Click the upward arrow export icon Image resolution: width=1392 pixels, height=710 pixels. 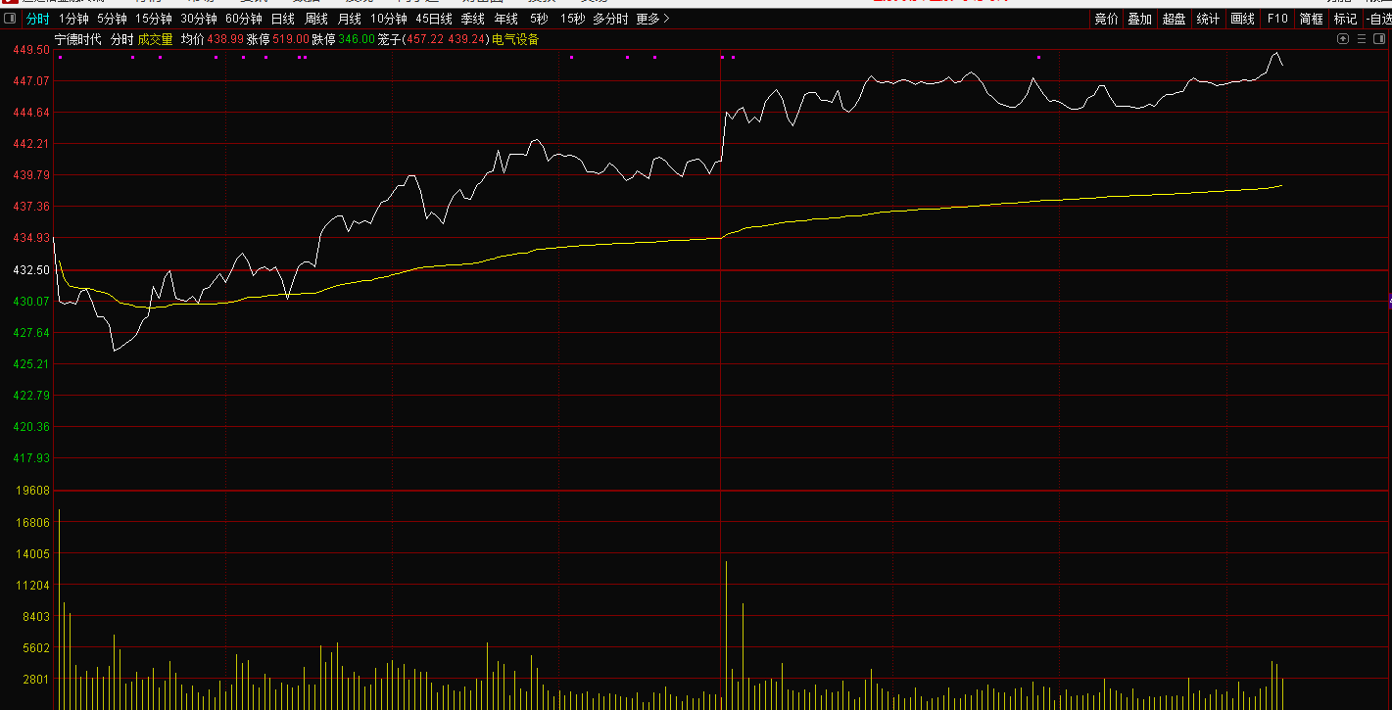1343,39
